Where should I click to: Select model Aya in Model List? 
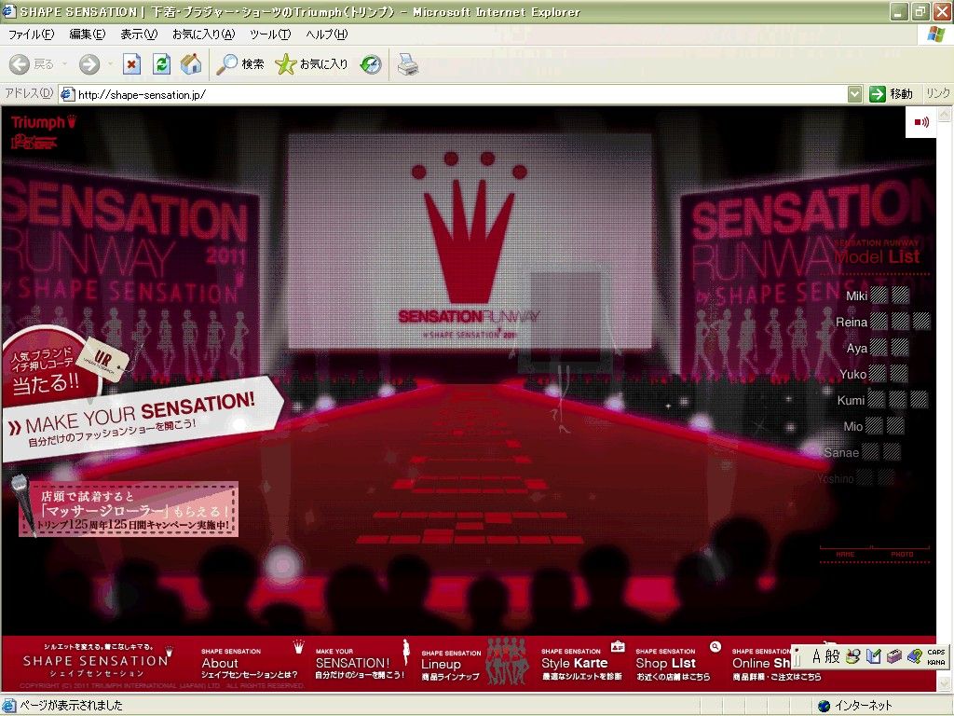[x=857, y=349]
